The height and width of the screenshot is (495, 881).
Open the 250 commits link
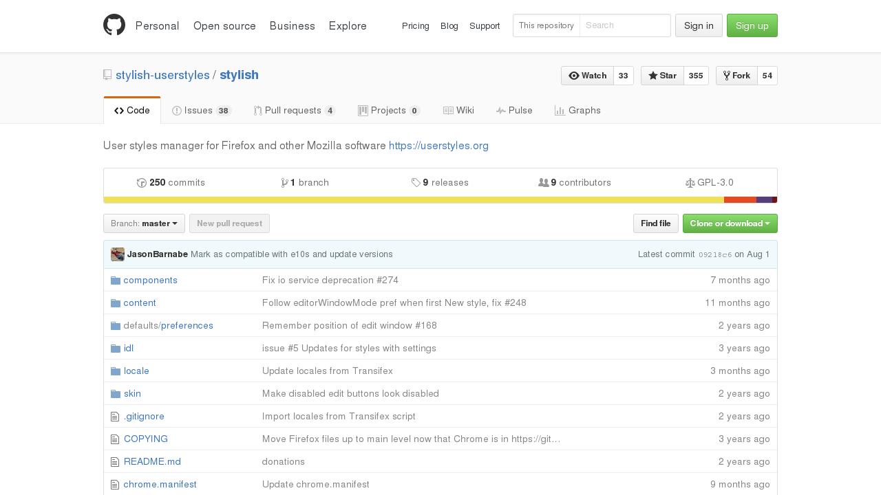tap(171, 183)
